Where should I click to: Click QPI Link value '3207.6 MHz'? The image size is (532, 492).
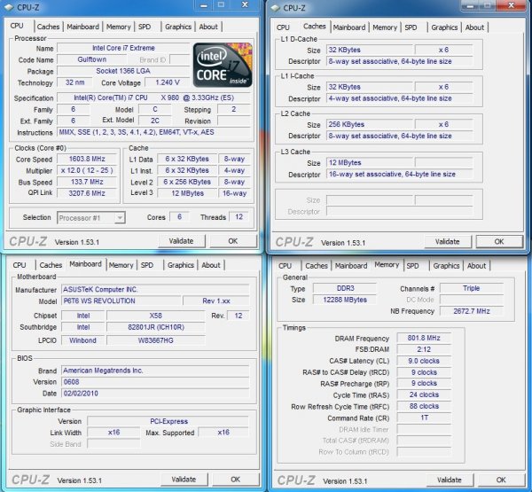(87, 193)
